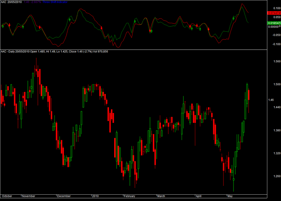Click the green buy arrow in May
The image size is (281, 201).
[233, 18]
